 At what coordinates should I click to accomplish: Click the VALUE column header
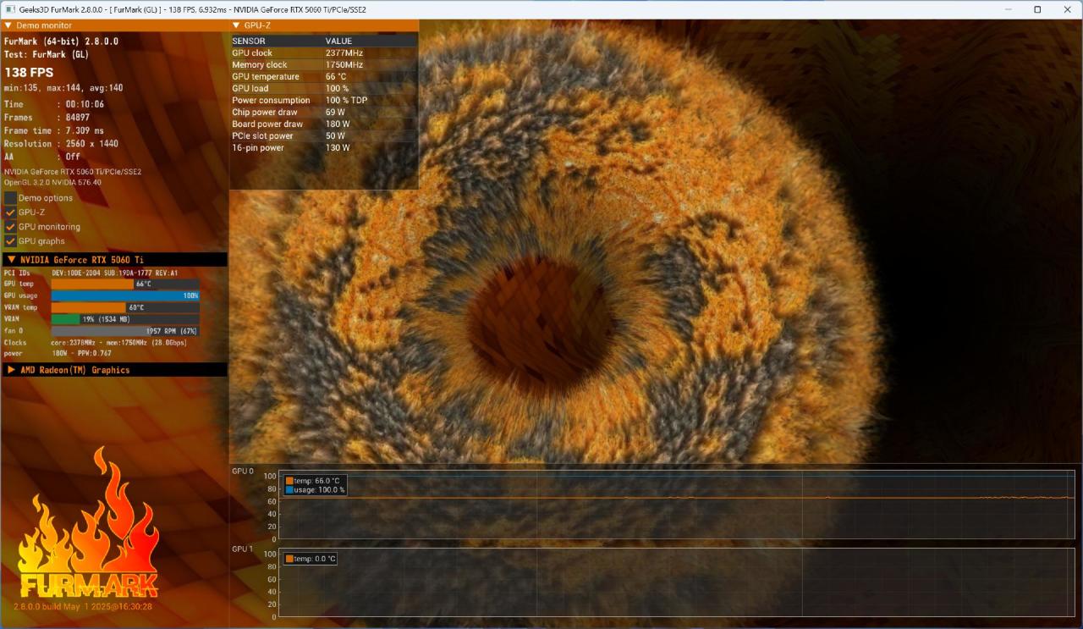[338, 41]
